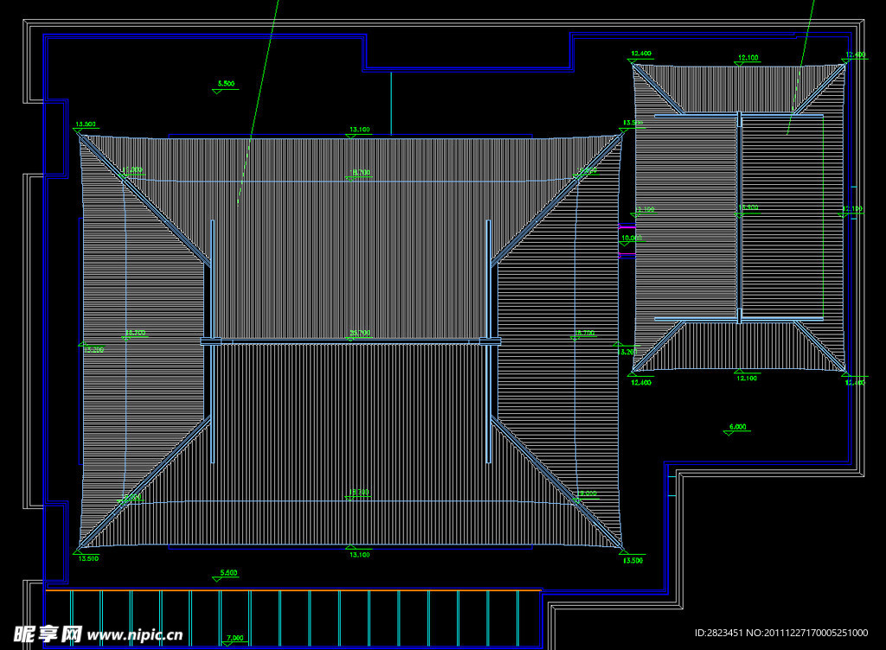Select the 7.000 elevation marker at bottom
The height and width of the screenshot is (650, 886).
[x=234, y=639]
